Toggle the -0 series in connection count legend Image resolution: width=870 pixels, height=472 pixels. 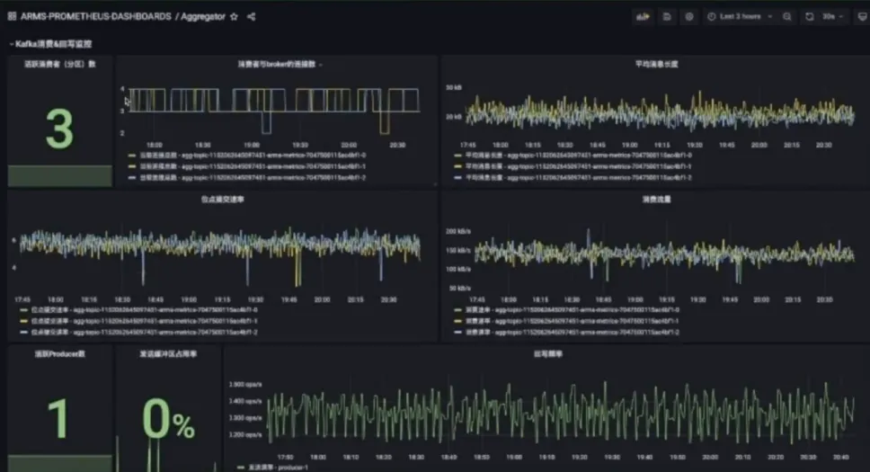247,156
